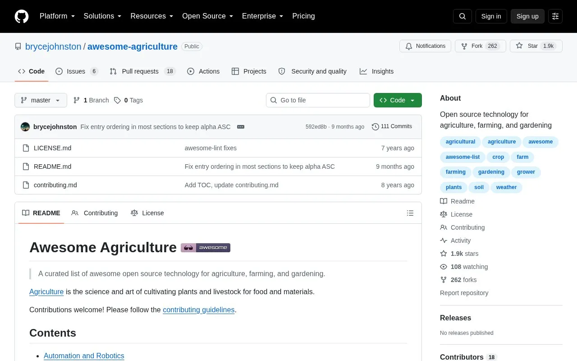Open contributing.md file
Image resolution: width=577 pixels, height=361 pixels.
coord(55,185)
